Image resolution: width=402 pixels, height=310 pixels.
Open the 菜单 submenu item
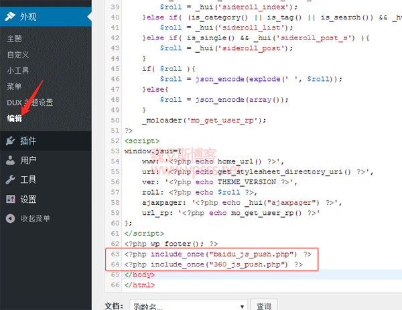coord(14,86)
